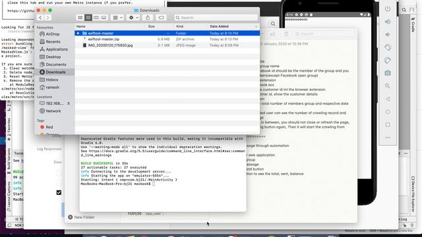Open 192.168 network location in sidebar
The height and width of the screenshot is (237, 422).
click(x=51, y=103)
